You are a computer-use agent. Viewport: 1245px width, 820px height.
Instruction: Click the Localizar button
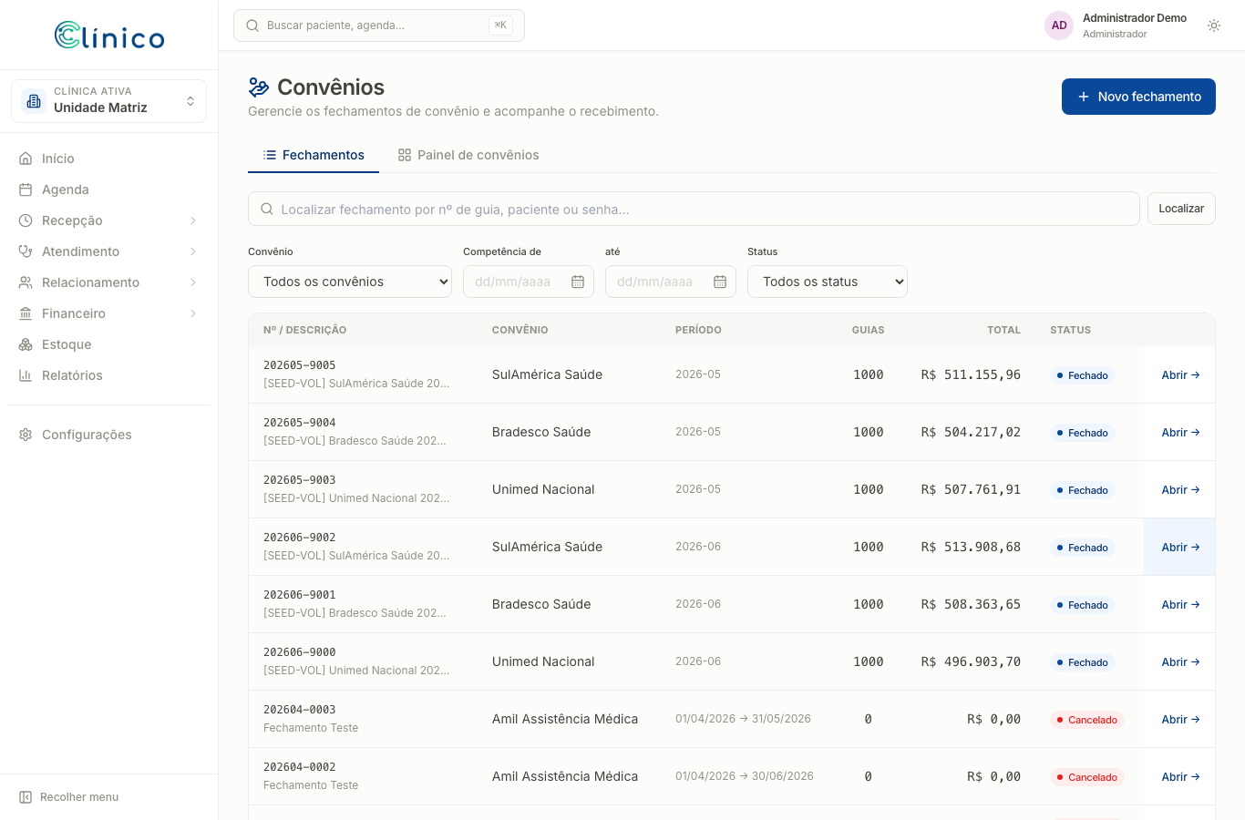(x=1181, y=209)
